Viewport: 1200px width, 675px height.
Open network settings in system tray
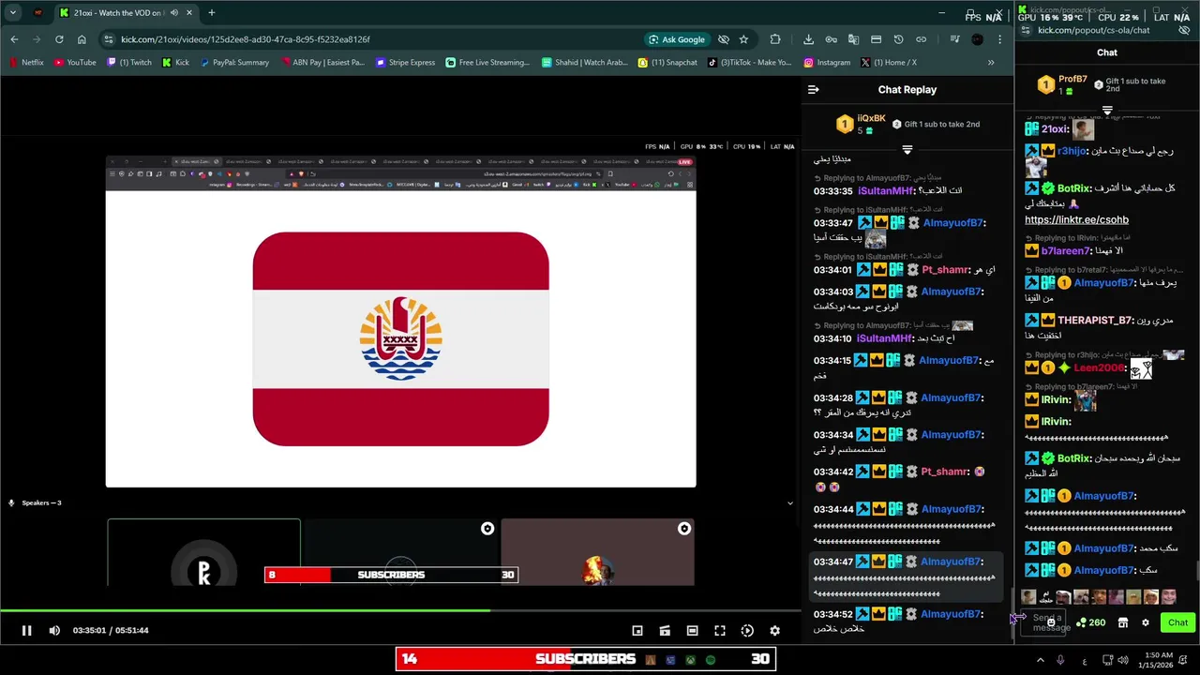click(x=1107, y=660)
